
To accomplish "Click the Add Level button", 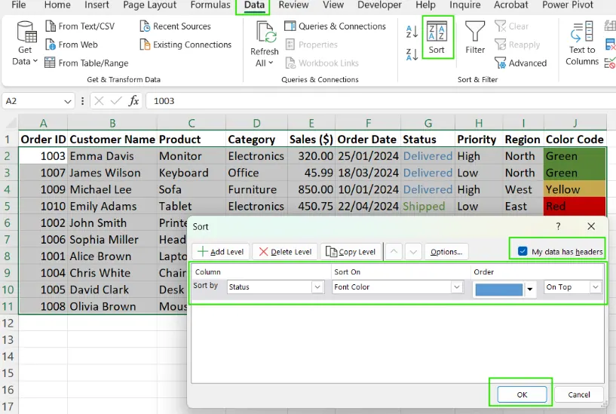I will coord(220,252).
